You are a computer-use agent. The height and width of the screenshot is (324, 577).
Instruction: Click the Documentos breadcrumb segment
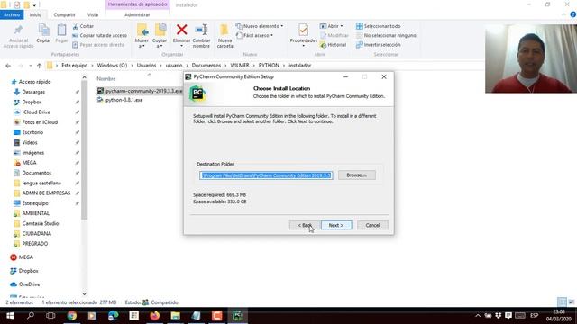point(206,66)
